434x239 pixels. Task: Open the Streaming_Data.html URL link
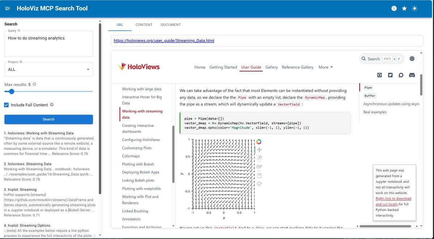click(164, 40)
